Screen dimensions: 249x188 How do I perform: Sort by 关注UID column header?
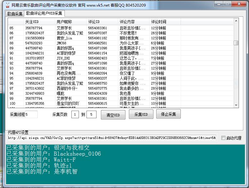(39, 22)
